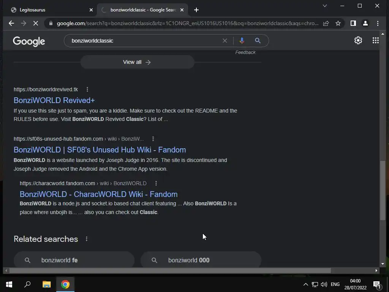The image size is (389, 292).
Task: Go to Google homepage logo
Action: coord(29,41)
